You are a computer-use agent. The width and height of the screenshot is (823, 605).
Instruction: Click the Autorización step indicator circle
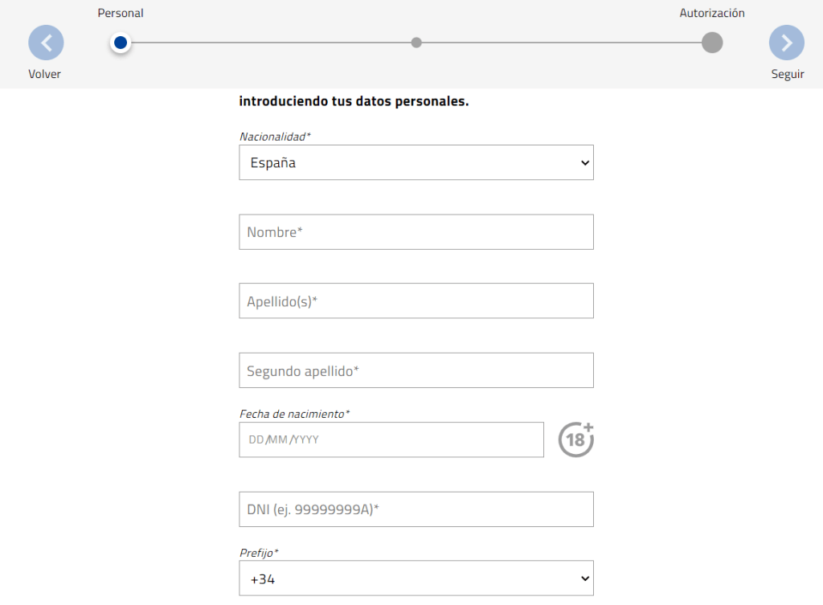[711, 42]
